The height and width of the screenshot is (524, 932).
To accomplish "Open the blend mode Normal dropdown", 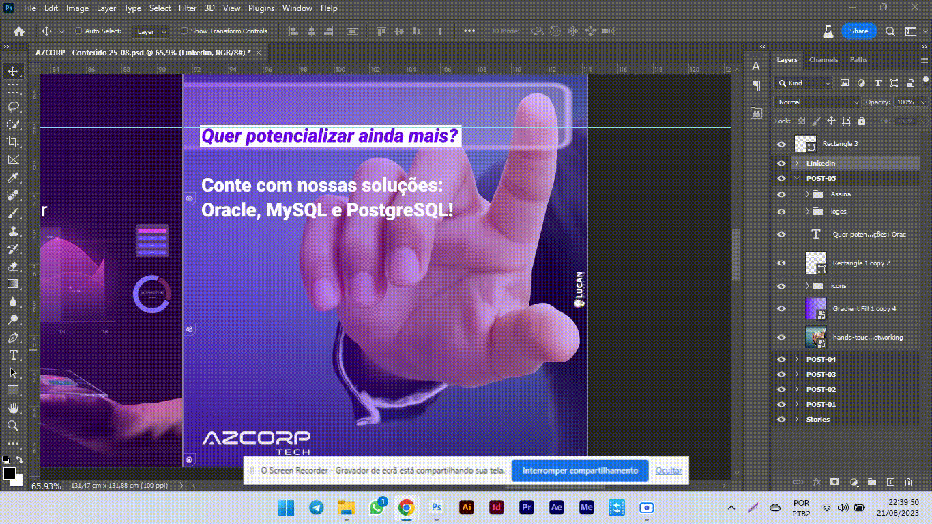I will [x=817, y=102].
